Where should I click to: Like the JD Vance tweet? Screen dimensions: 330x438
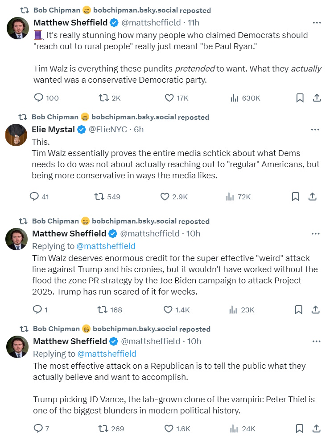(x=169, y=429)
